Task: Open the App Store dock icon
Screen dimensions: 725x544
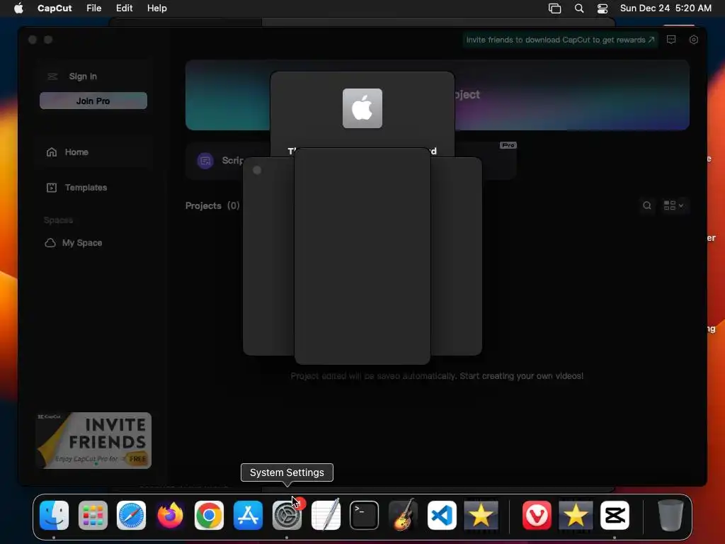Action: 248,515
